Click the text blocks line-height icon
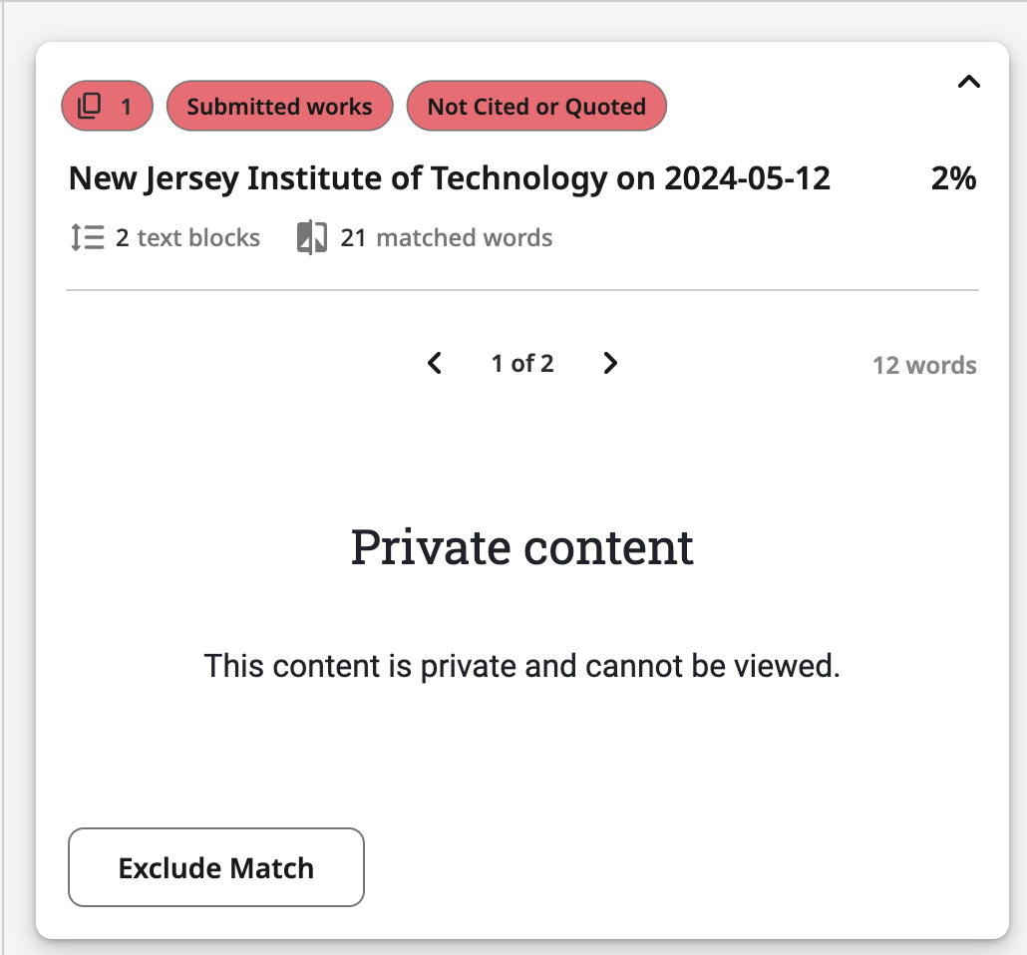1027x955 pixels. [x=88, y=238]
